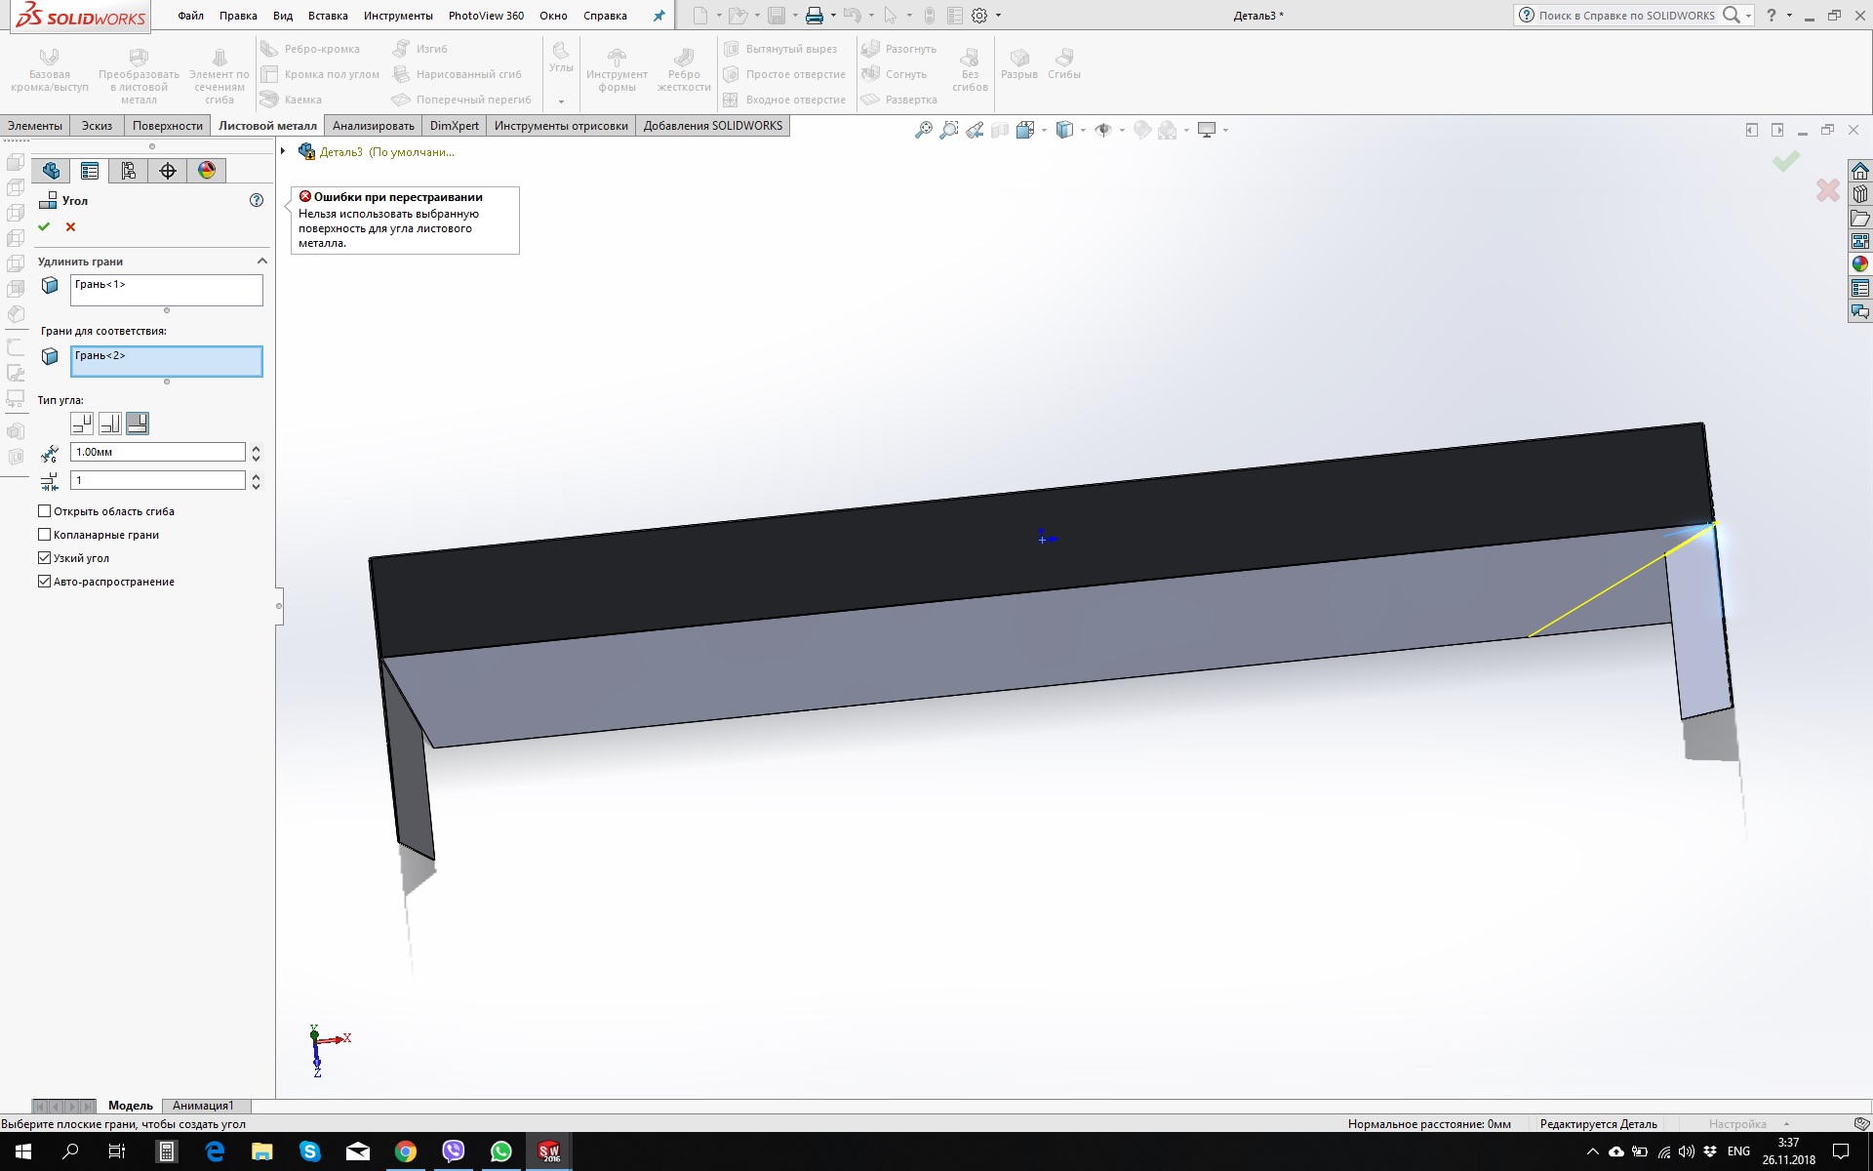Open the DisplayManager color sphere tab

point(207,171)
